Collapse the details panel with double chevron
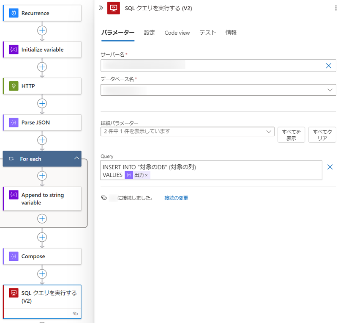This screenshot has height=323, width=338. [x=101, y=8]
